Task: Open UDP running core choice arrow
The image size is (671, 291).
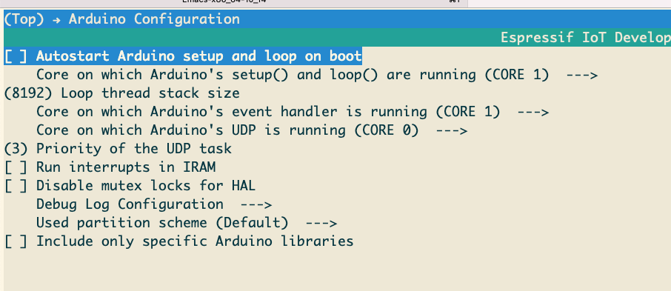Action: tap(452, 130)
